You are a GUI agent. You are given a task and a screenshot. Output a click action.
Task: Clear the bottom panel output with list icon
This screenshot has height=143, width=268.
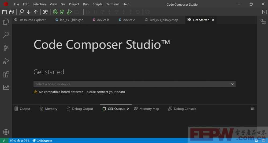click(x=252, y=108)
